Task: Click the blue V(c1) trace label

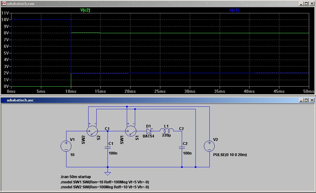Action: (234, 10)
